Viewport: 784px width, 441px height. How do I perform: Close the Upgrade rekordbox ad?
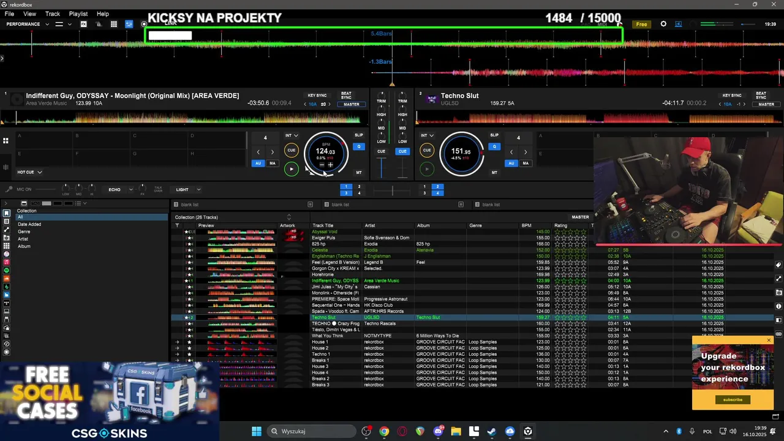click(769, 341)
